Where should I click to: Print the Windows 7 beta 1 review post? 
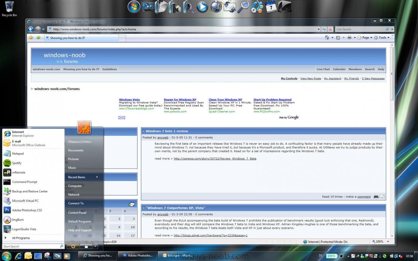(x=376, y=197)
